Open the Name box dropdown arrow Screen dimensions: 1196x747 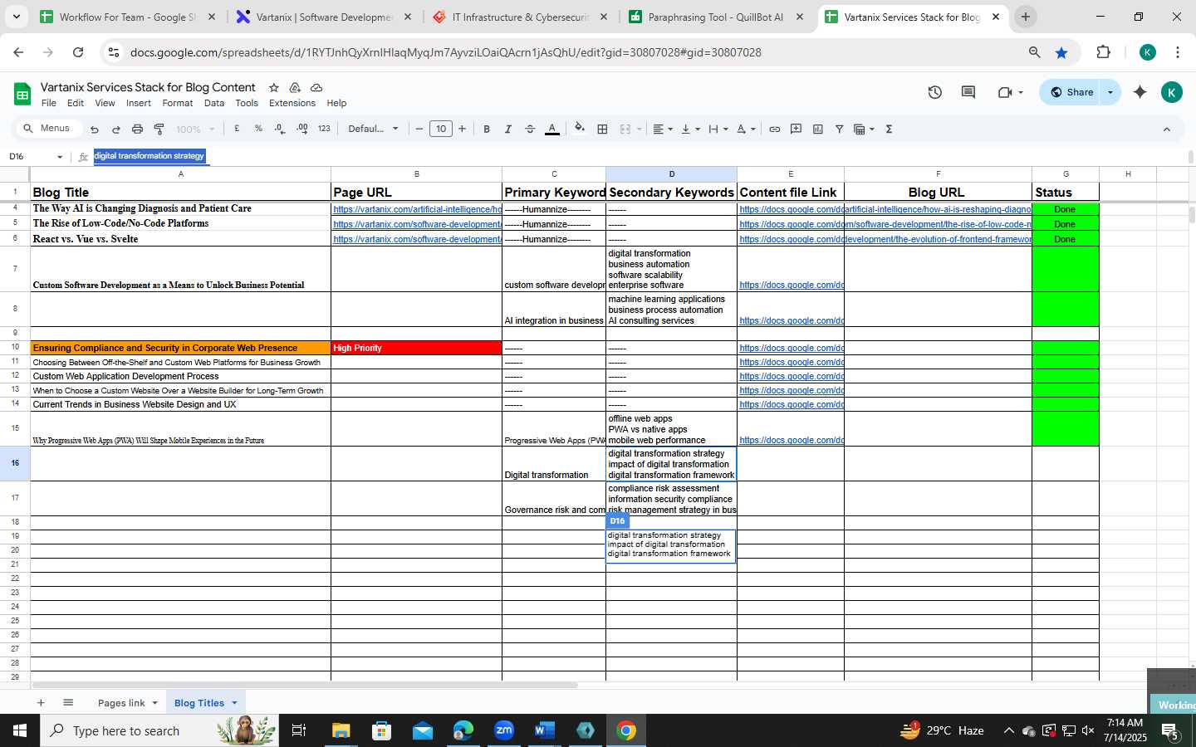tap(59, 157)
